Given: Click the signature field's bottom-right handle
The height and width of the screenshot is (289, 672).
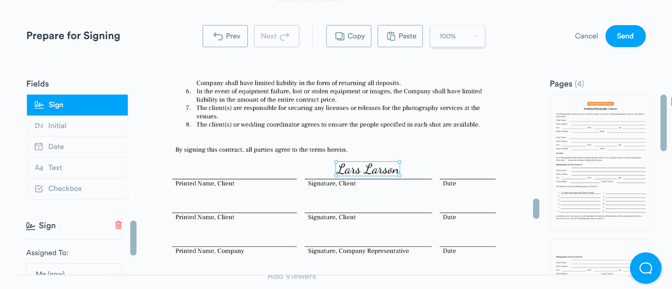Looking at the screenshot, I should coord(400,176).
